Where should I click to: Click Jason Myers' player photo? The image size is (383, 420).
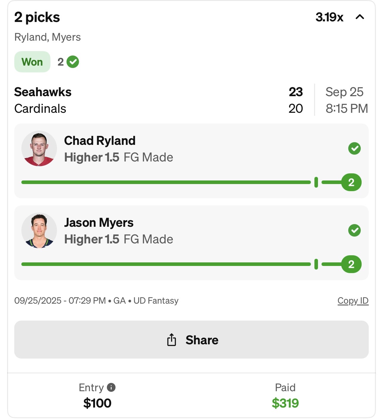pos(39,230)
